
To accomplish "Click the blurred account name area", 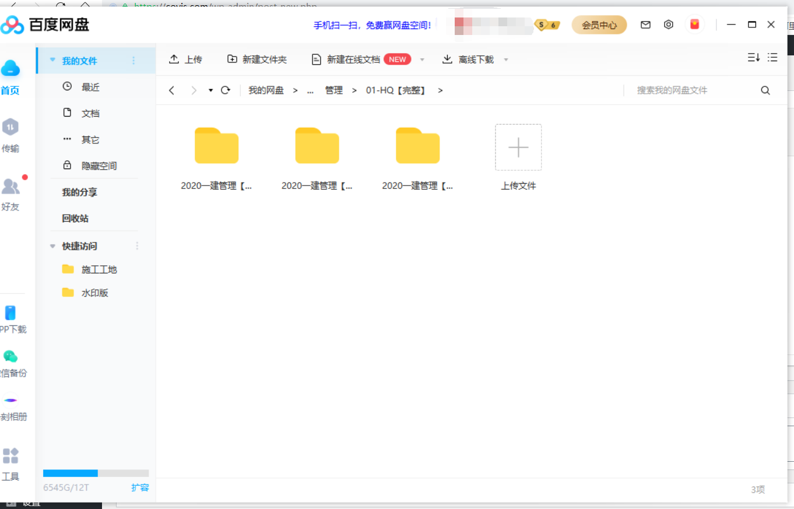I will pos(493,26).
